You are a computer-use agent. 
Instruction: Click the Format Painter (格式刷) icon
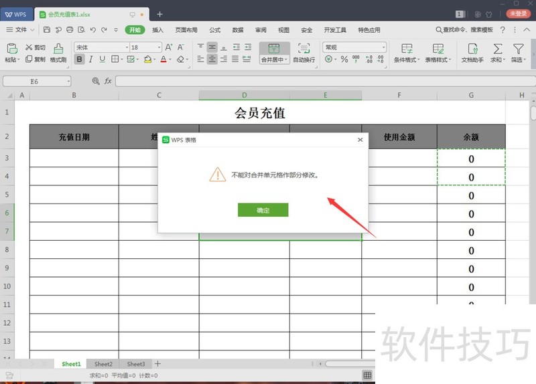click(58, 49)
